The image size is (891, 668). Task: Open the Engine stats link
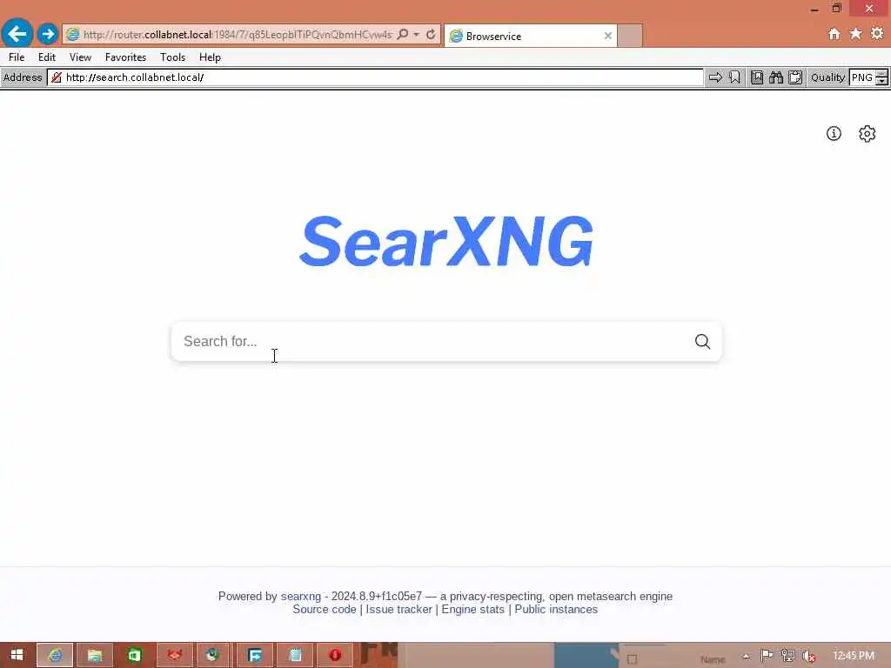point(472,610)
